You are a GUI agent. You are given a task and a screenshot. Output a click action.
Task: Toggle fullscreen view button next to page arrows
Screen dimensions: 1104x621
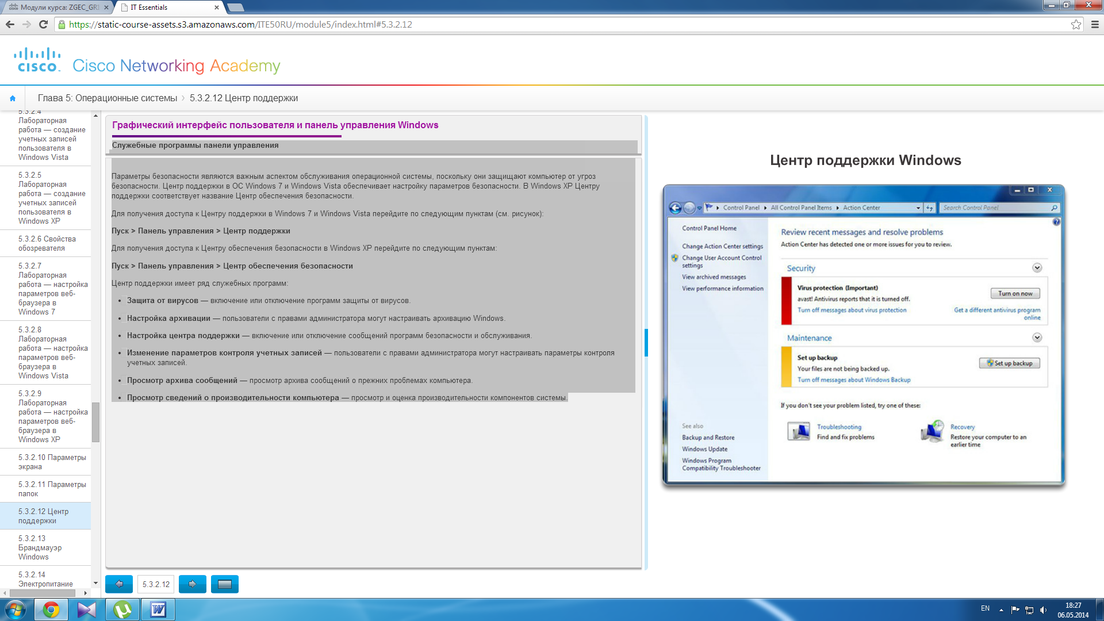point(225,584)
